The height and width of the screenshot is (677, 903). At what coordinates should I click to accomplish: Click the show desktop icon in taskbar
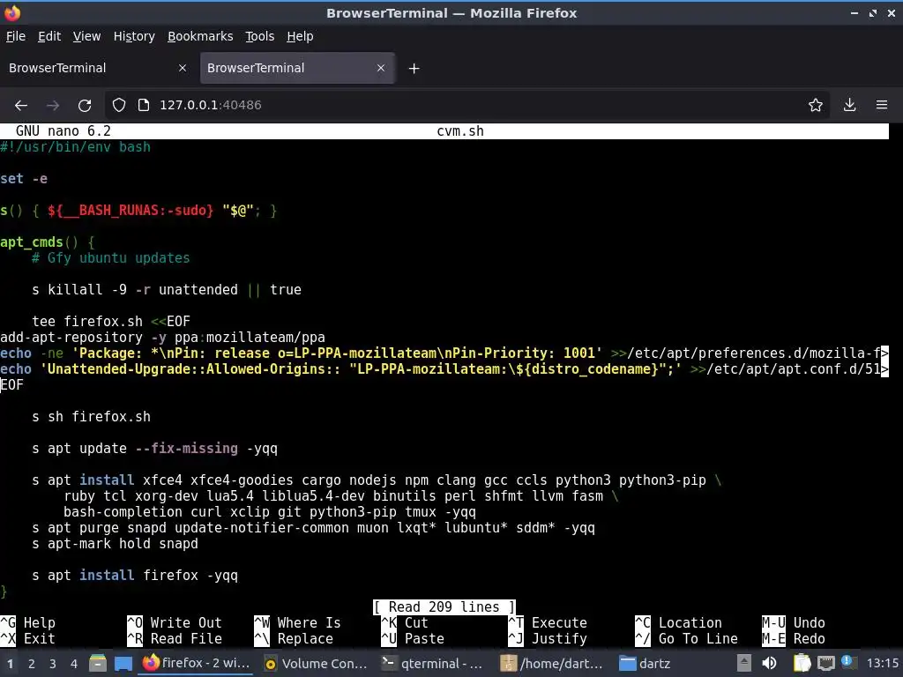[x=123, y=663]
